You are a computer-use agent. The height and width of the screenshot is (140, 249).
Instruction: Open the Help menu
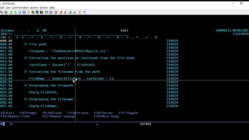[52, 8]
